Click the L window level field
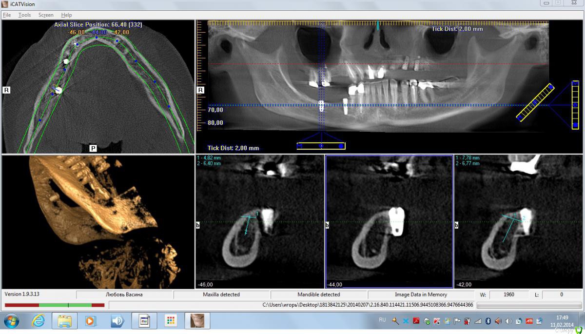 [x=561, y=295]
